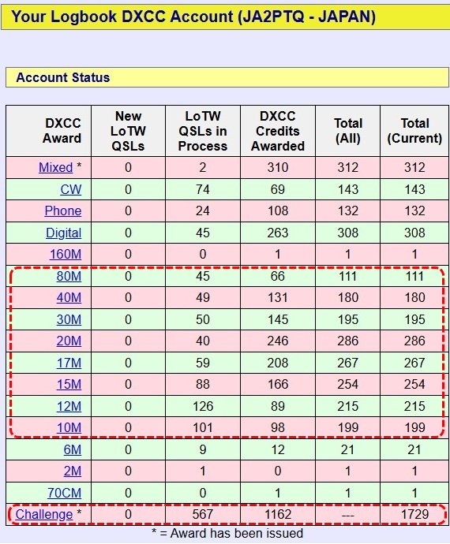Click the 'DXCC Credits Awarded' header
The width and height of the screenshot is (450, 544).
[278, 131]
